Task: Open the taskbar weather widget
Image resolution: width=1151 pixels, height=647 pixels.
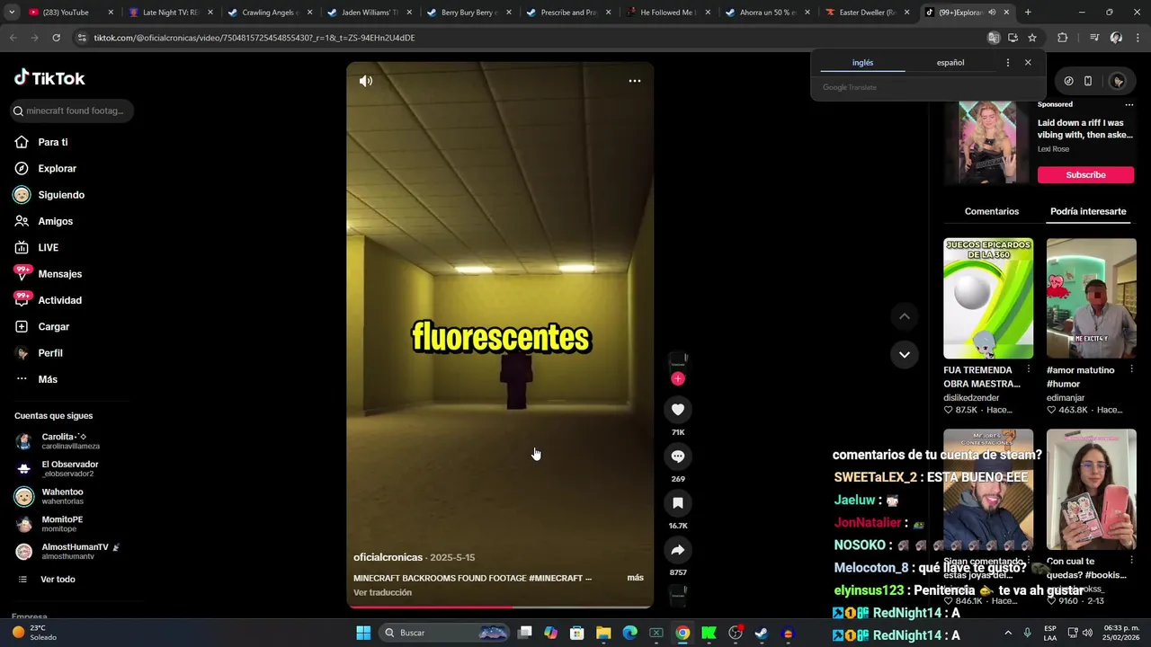Action: point(34,633)
